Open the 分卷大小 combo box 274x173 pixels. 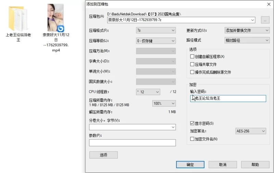(132, 127)
